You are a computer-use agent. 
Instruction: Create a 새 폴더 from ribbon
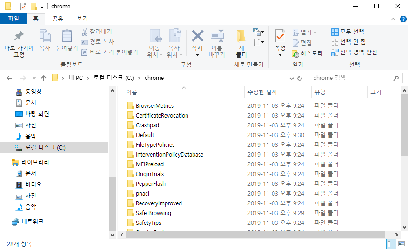241,44
